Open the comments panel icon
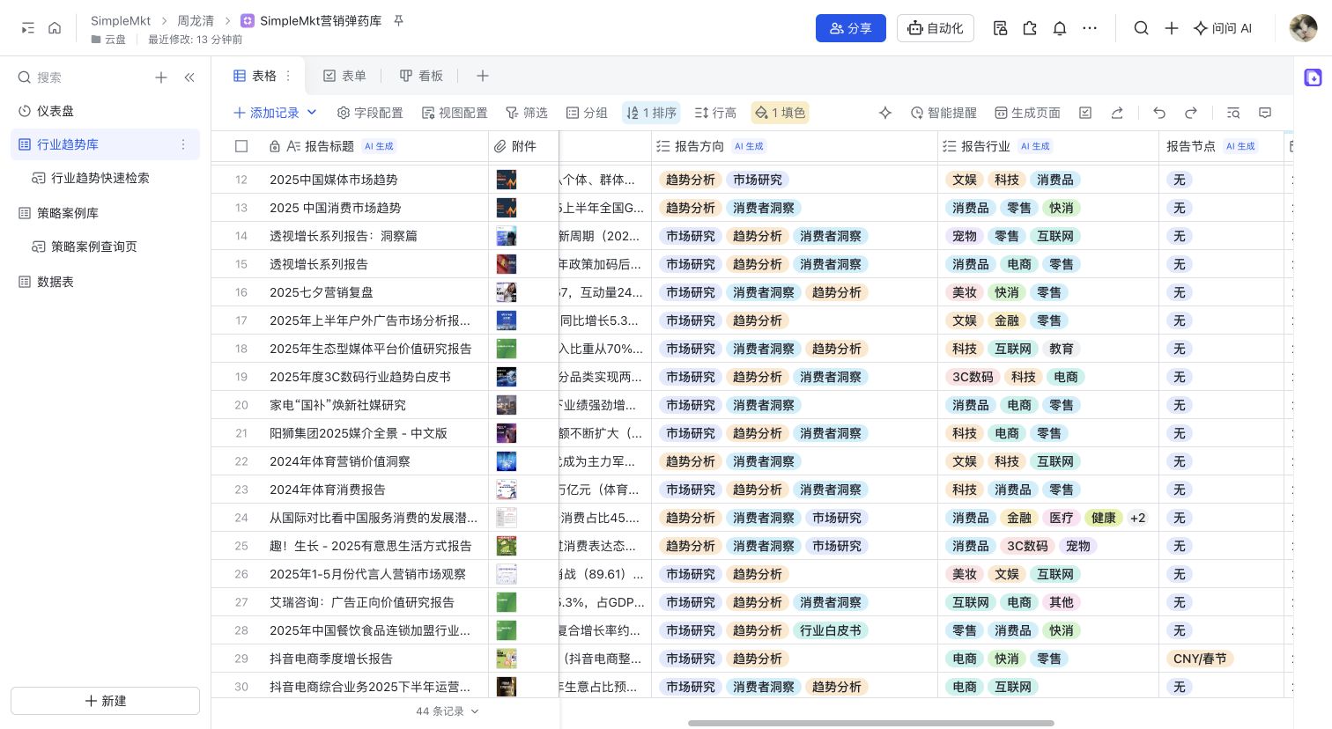The image size is (1332, 729). coord(1265,113)
